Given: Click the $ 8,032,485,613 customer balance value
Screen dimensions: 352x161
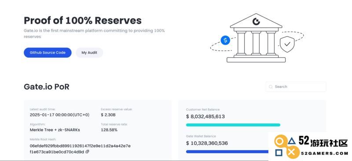Looking at the screenshot, I should pyautogui.click(x=205, y=116).
